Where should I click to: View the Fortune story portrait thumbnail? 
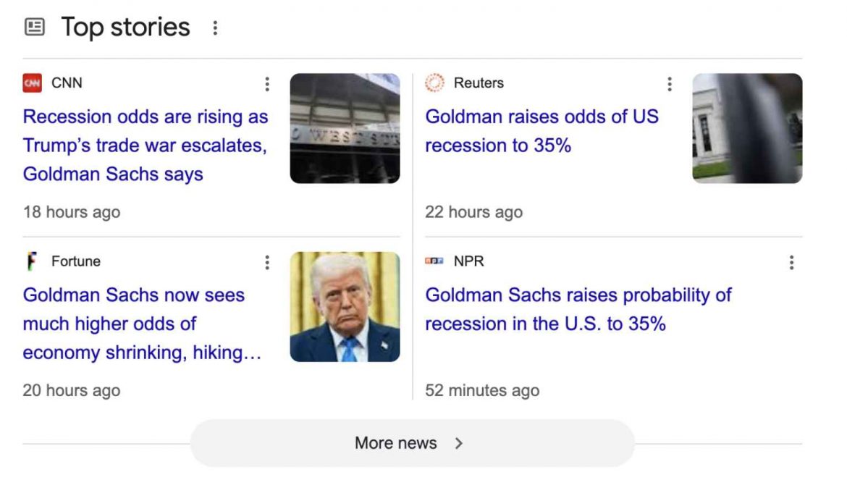[345, 307]
